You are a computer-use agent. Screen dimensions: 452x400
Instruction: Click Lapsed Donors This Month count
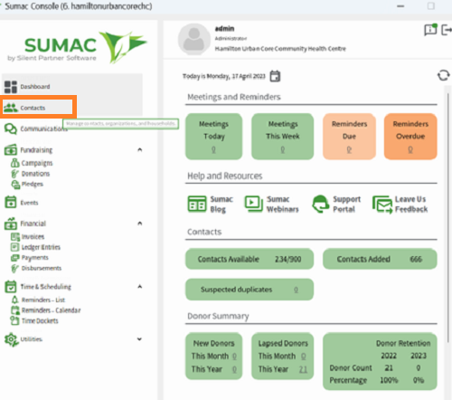(x=304, y=357)
